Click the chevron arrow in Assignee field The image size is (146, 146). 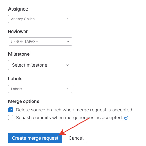coord(68,19)
